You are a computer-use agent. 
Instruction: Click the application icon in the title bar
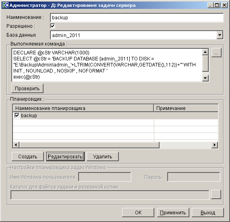5,5
